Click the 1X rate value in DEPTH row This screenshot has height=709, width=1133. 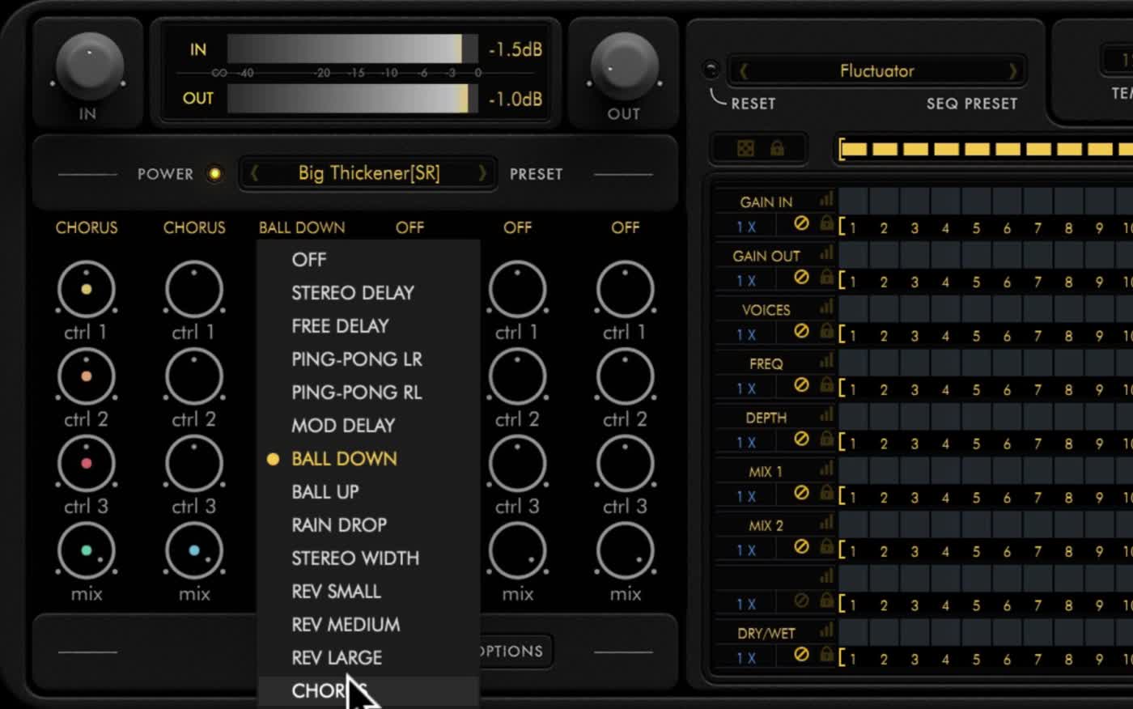pyautogui.click(x=746, y=443)
